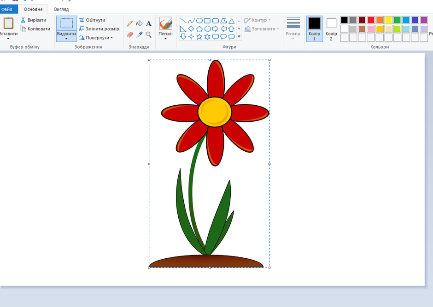
Task: Click the right-middle selection handle
Action: [x=269, y=164]
